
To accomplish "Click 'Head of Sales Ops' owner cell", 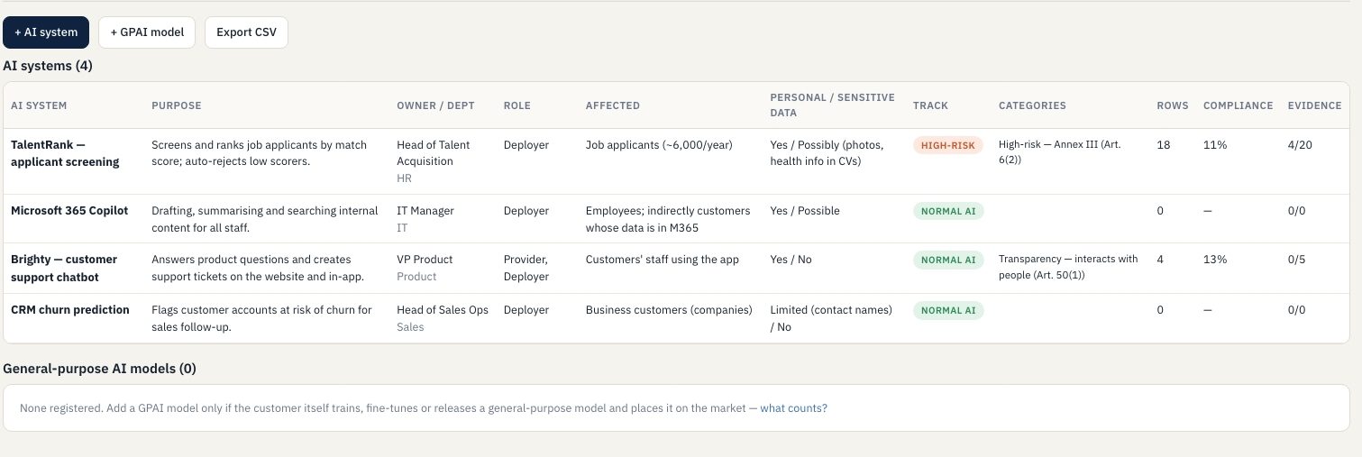I will 443,310.
